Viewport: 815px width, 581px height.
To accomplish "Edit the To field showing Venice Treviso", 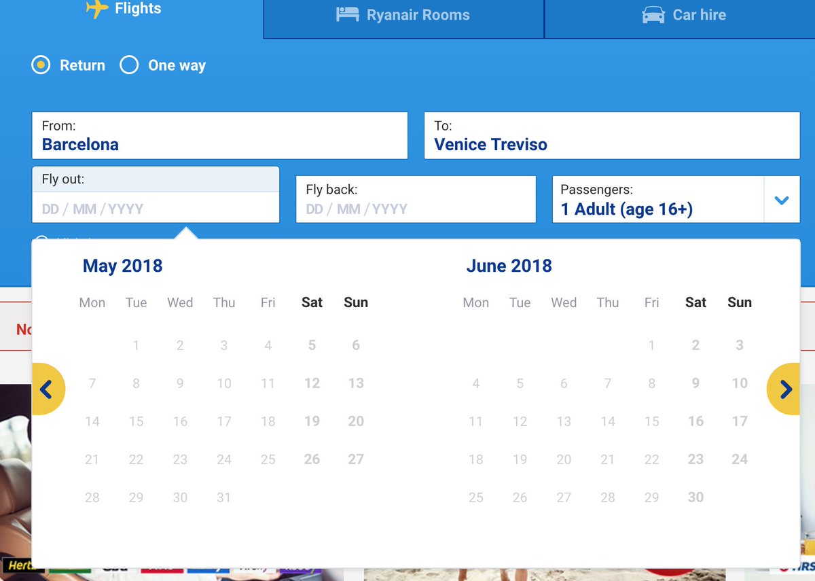I will click(x=612, y=136).
